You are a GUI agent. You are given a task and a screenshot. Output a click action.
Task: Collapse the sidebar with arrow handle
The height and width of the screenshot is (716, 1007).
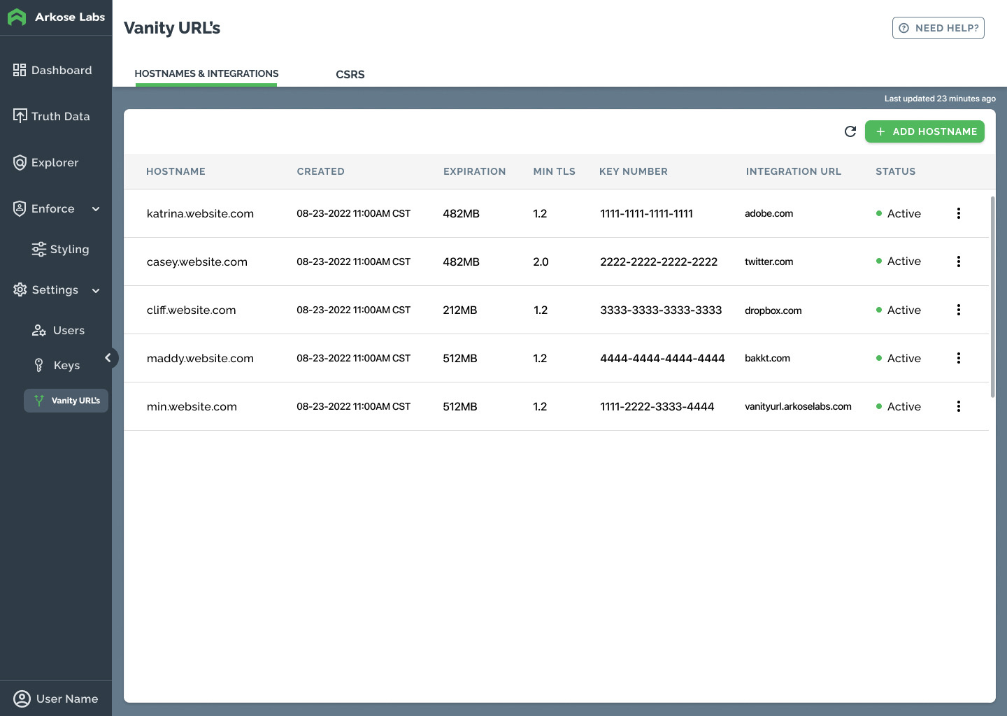coord(108,358)
